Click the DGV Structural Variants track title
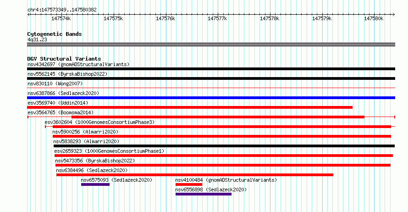The height and width of the screenshot is (212, 408). click(x=64, y=59)
